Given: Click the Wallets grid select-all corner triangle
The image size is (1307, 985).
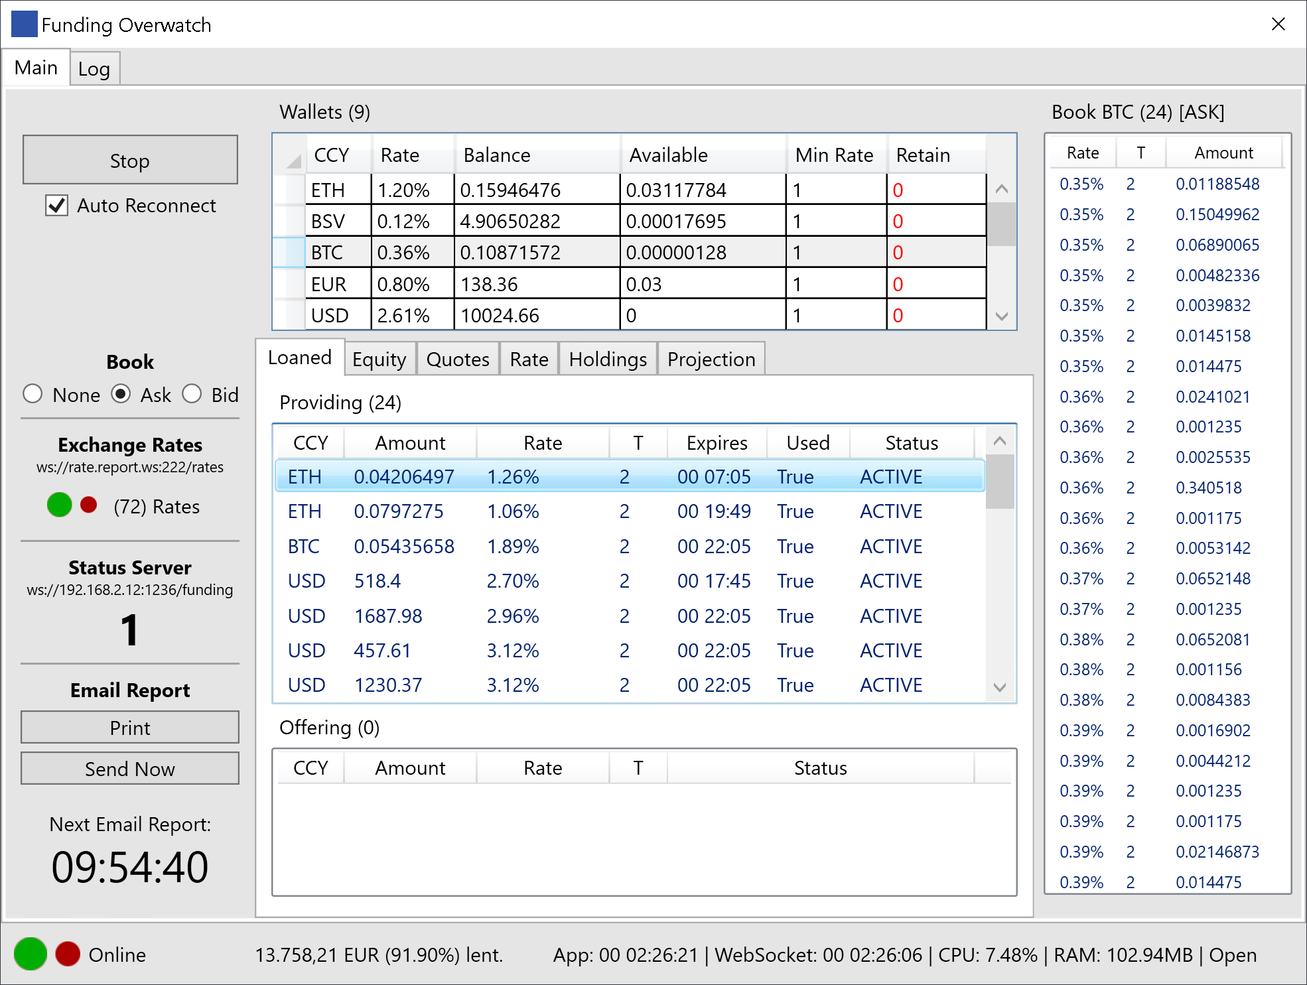Looking at the screenshot, I should tap(293, 159).
